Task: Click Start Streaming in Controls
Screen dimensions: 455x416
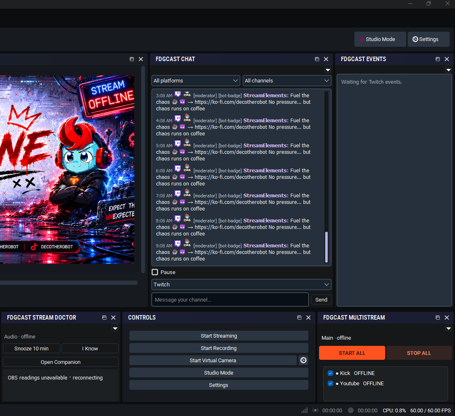Action: [219, 336]
